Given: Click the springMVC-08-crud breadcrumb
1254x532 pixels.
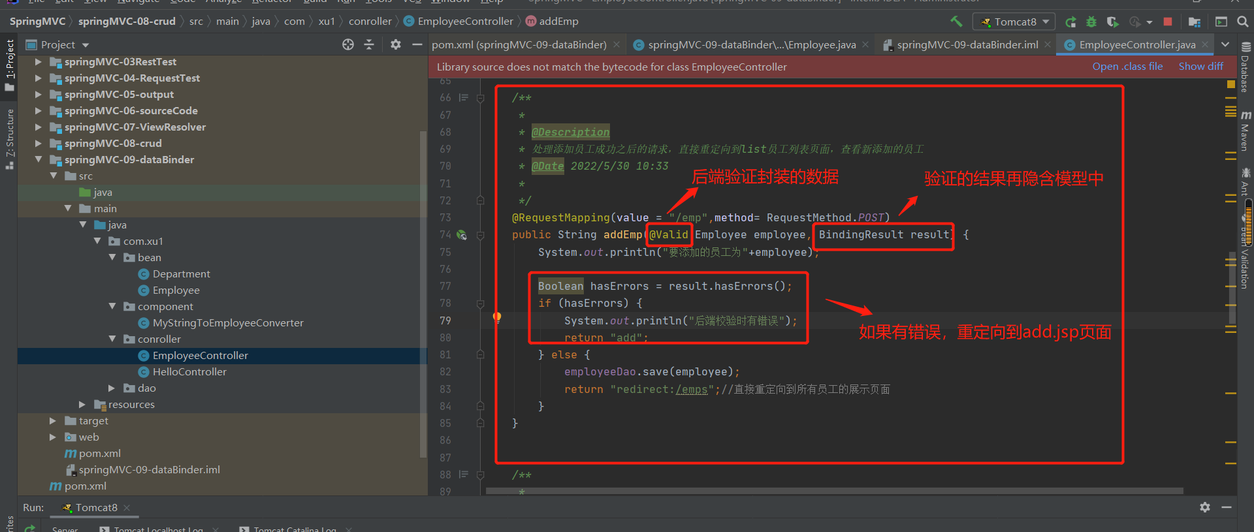Looking at the screenshot, I should tap(127, 22).
